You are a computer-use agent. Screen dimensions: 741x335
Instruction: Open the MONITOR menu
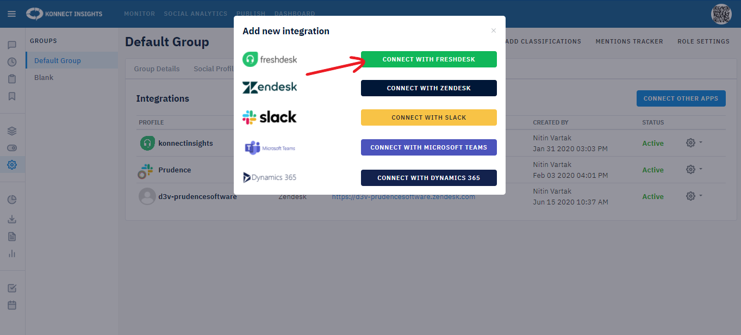tap(139, 14)
